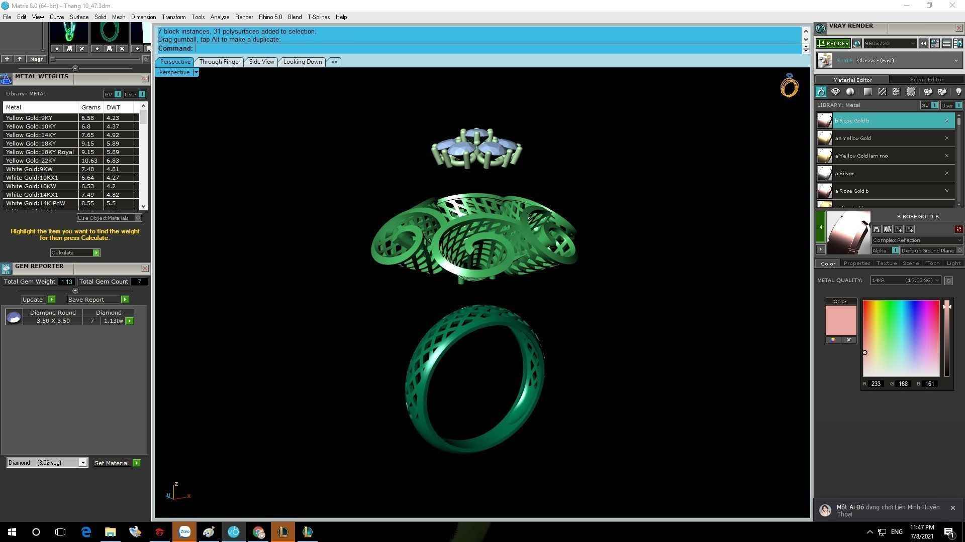965x542 pixels.
Task: Refresh the material preview red icon
Action: [x=958, y=229]
